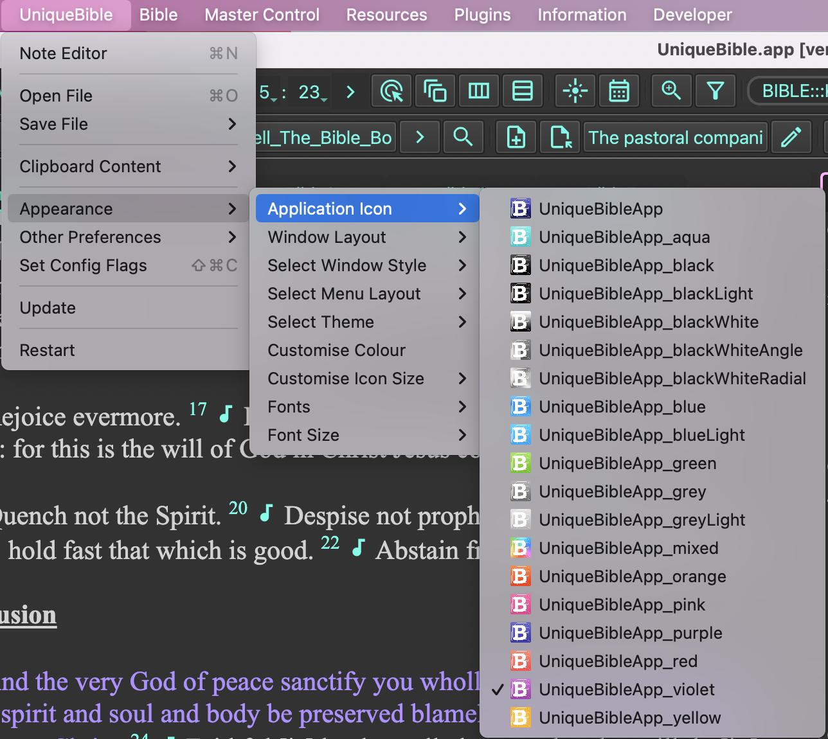
Task: Expand the Save File submenu
Action: coord(129,124)
